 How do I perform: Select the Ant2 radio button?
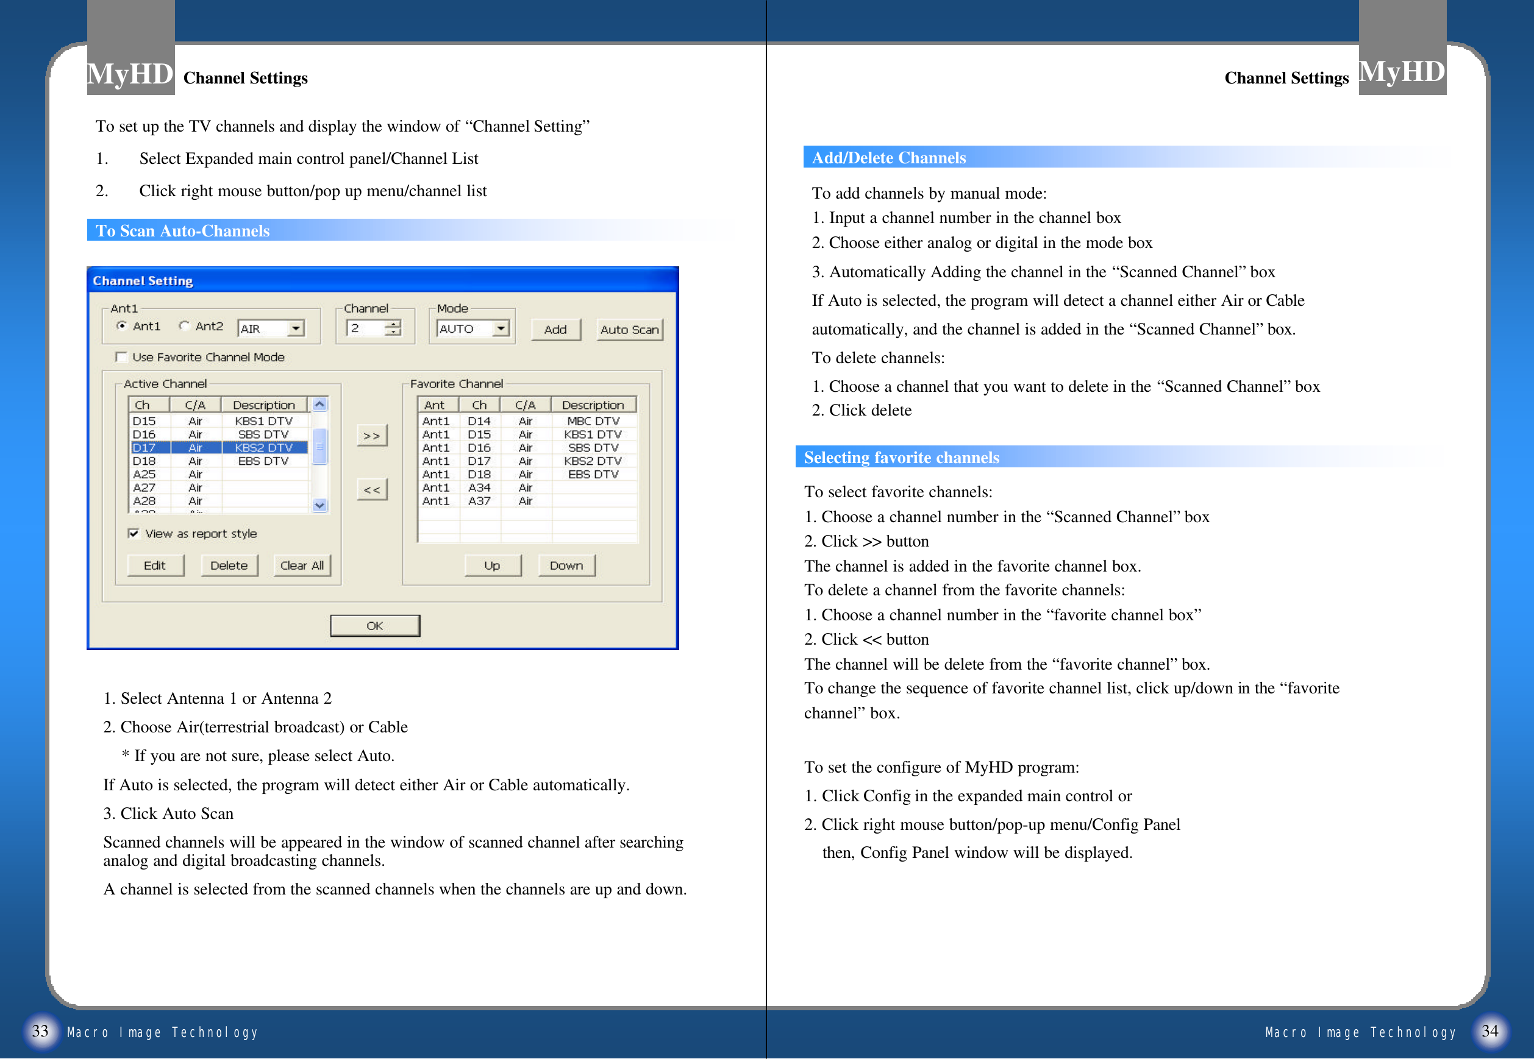(184, 326)
